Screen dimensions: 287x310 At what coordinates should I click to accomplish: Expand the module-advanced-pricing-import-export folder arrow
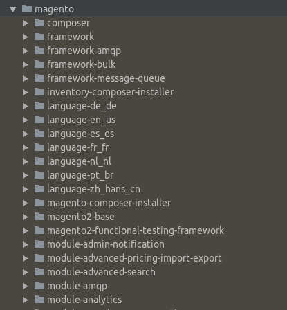point(26,258)
